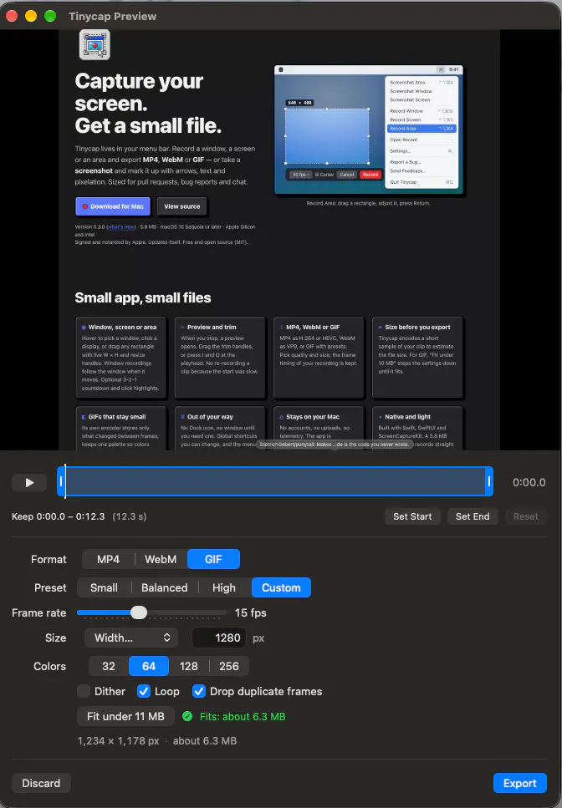The height and width of the screenshot is (808, 562).
Task: Click the 'Stays on your Mac' card icon
Action: coord(282,417)
